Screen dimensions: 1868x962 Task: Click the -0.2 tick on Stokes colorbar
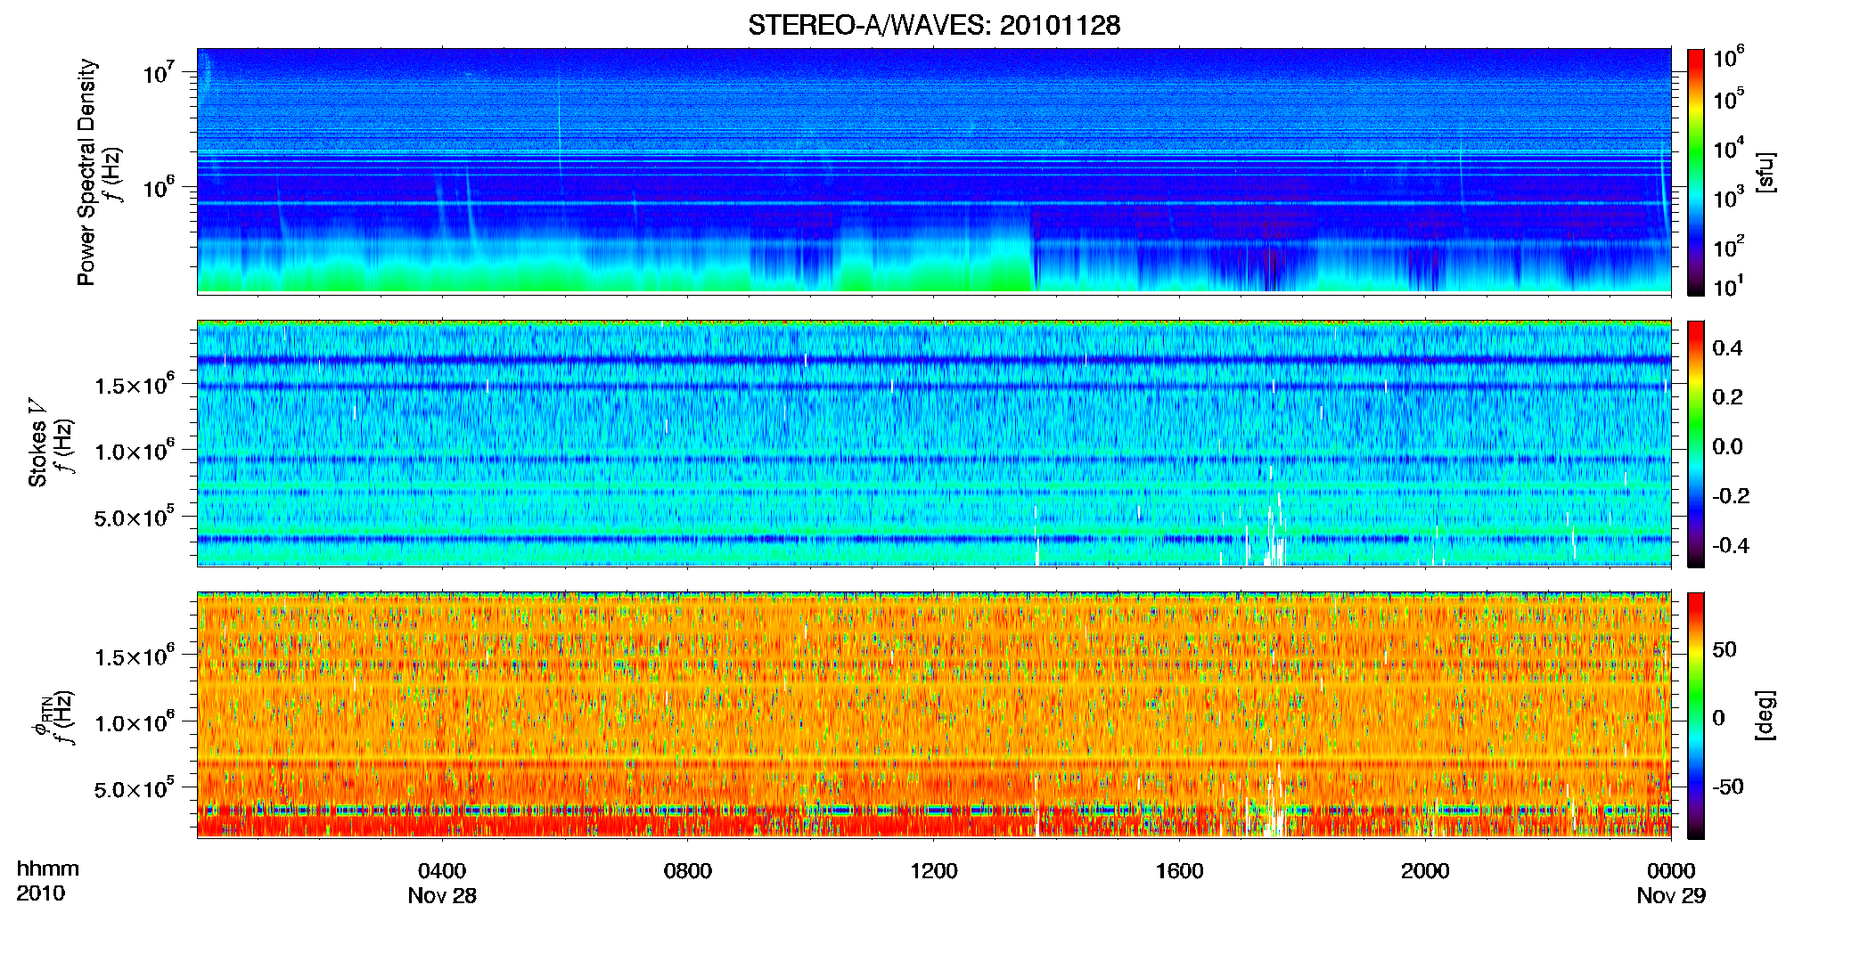tap(1731, 496)
